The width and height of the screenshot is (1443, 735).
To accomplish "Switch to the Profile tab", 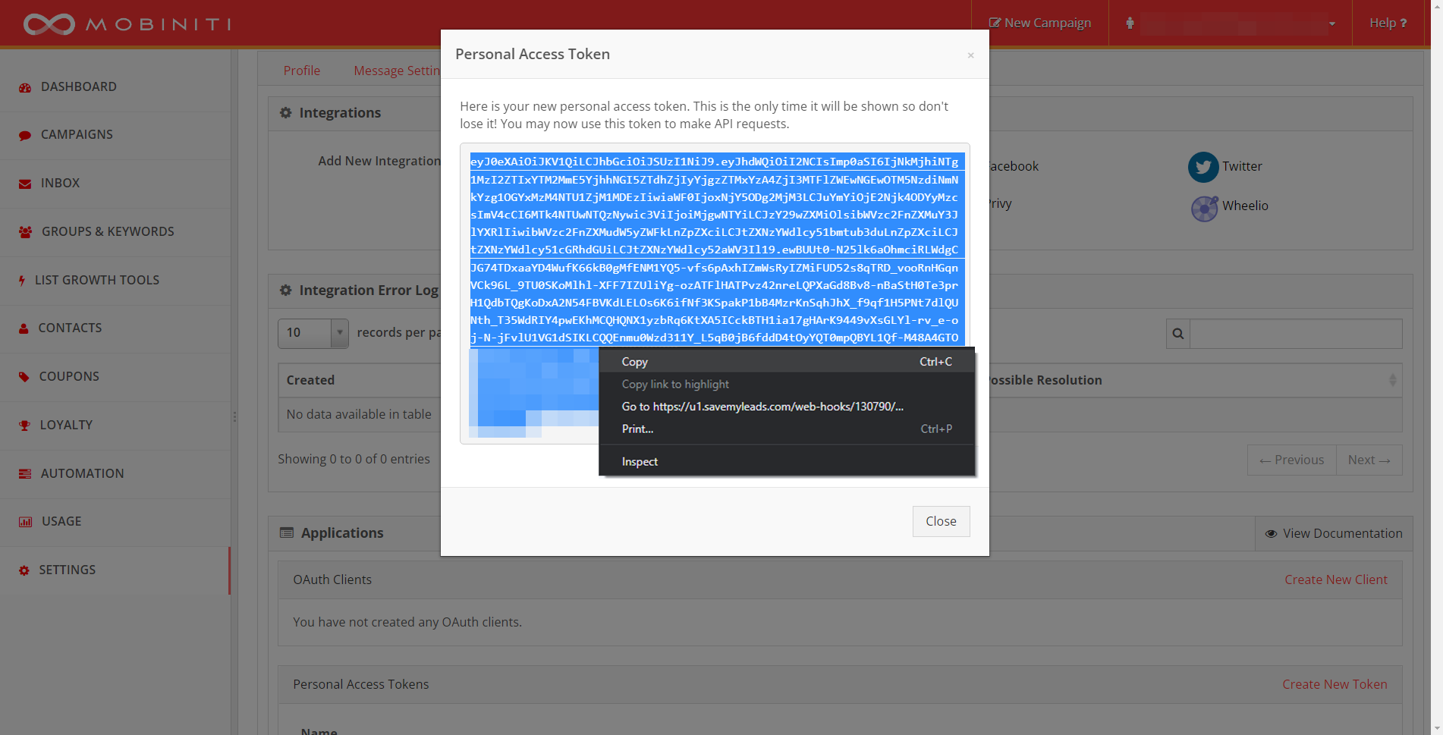I will coord(302,71).
